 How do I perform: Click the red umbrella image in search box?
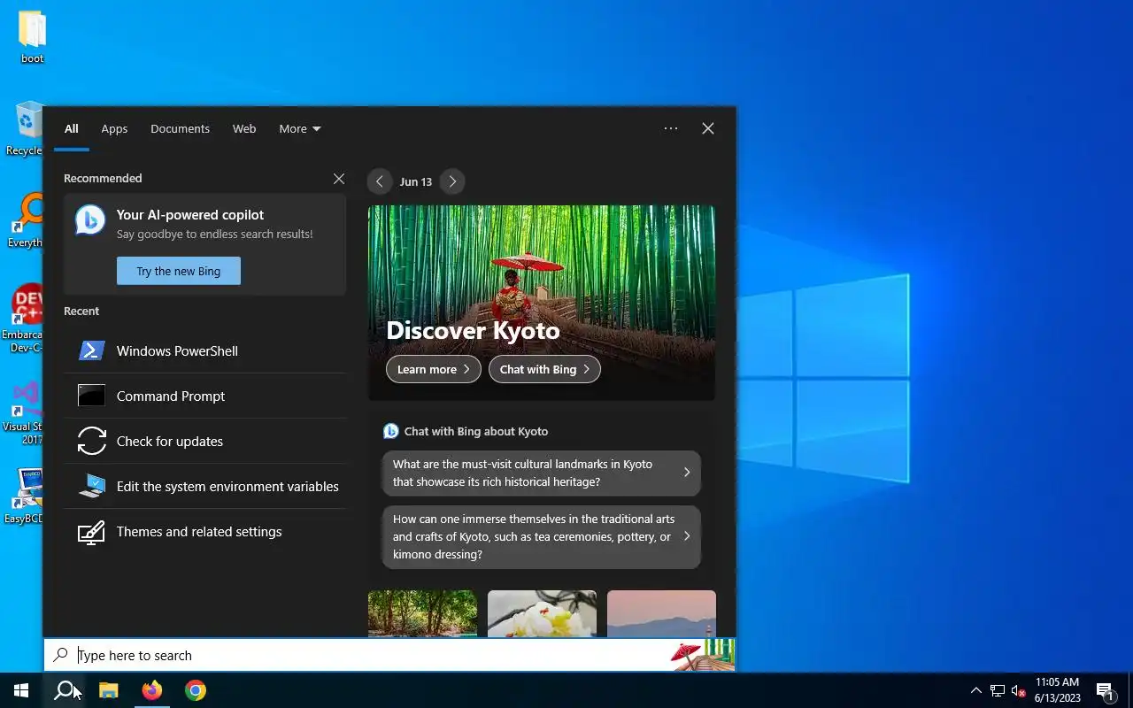point(702,655)
